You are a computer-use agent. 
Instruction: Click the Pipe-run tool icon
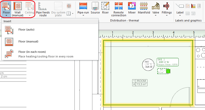pos(83,6)
